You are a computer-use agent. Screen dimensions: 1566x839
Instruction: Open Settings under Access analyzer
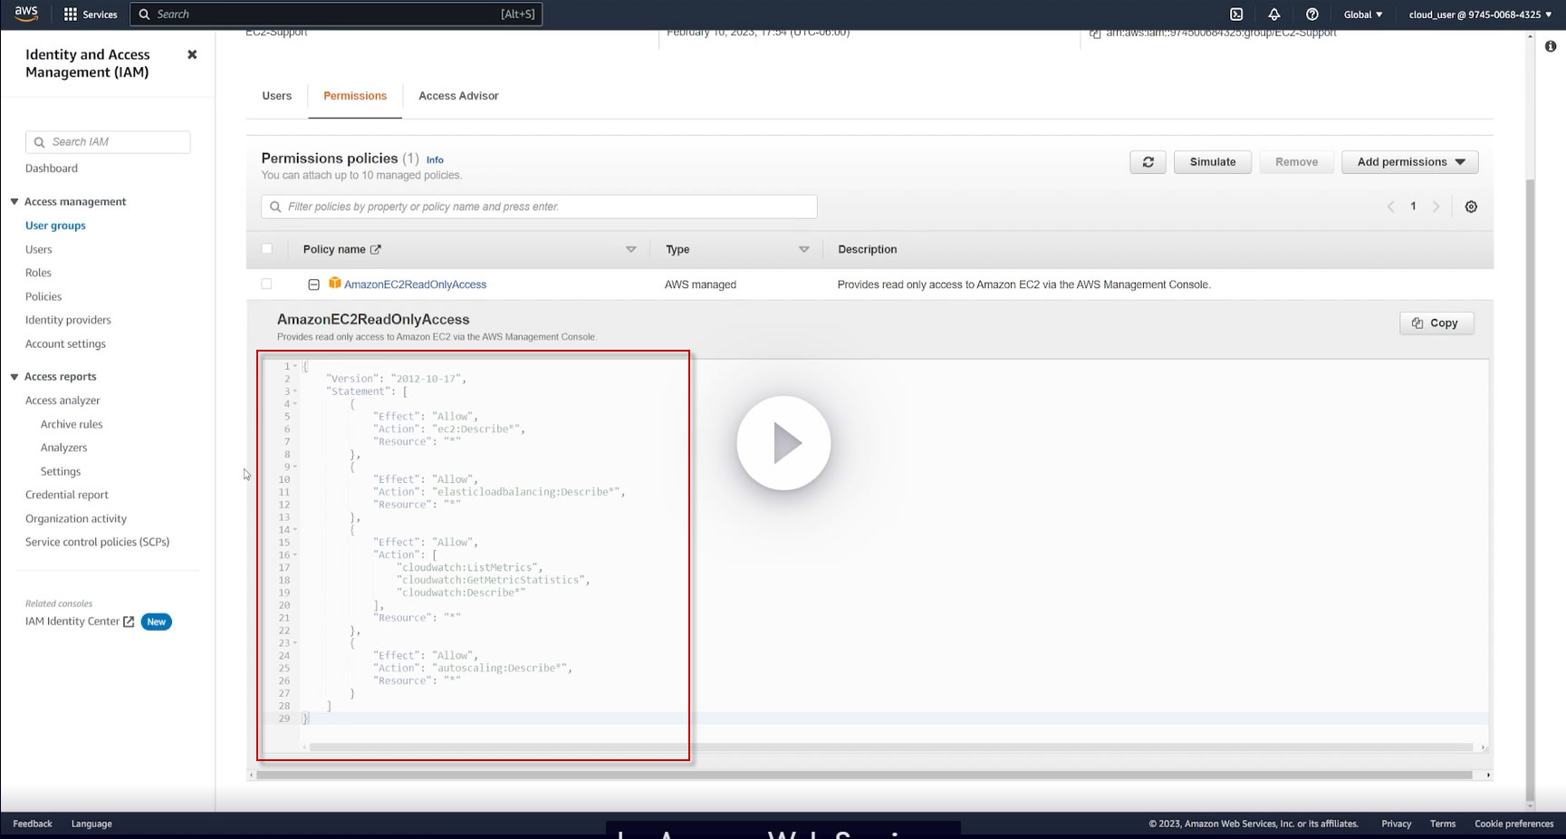click(x=61, y=471)
